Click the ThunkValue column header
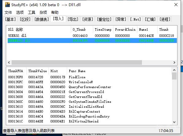 (37, 71)
